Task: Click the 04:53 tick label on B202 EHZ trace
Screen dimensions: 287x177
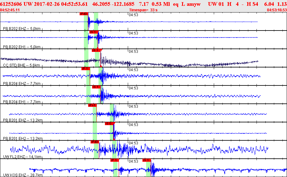Action: [133, 15]
